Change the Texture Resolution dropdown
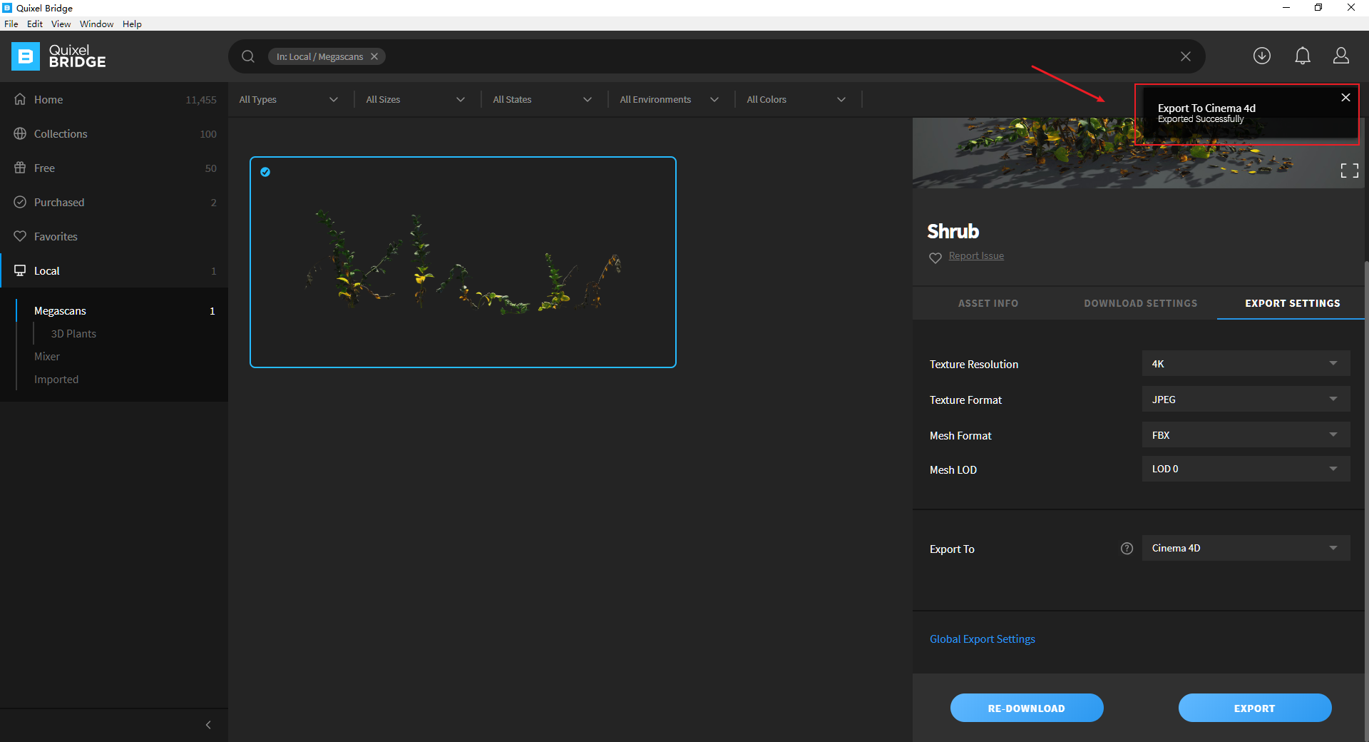 coord(1246,364)
